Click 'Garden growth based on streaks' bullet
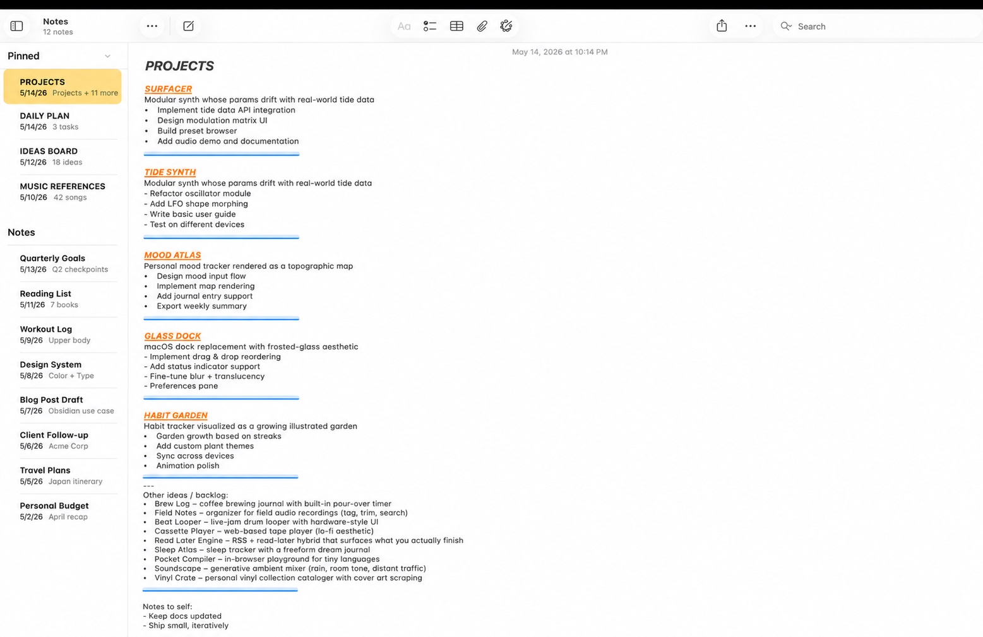The width and height of the screenshot is (983, 637). coord(218,436)
